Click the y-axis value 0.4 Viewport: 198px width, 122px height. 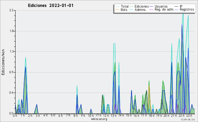point(11,93)
